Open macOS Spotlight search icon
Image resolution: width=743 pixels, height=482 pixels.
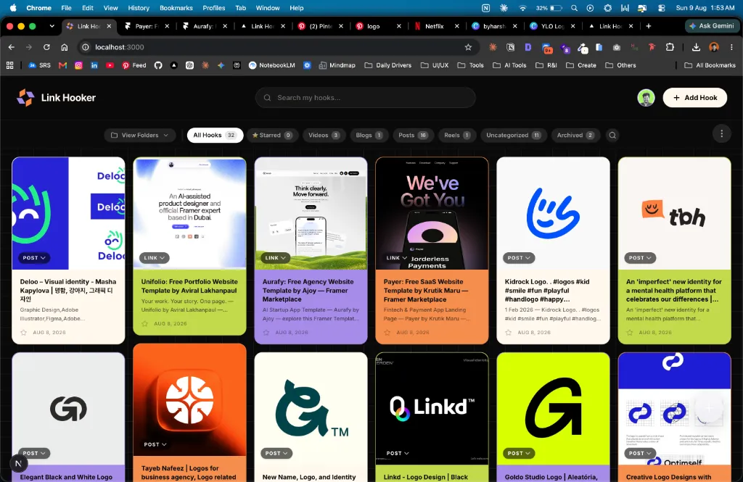(575, 7)
